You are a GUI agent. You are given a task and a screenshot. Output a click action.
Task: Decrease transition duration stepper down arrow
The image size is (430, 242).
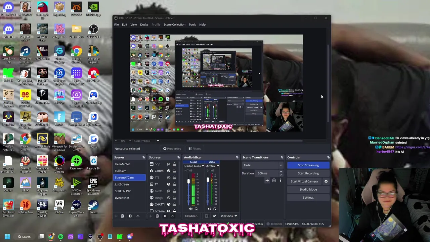(x=281, y=175)
